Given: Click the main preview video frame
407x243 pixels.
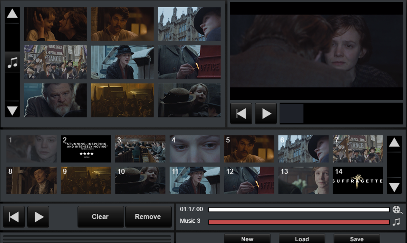Looking at the screenshot, I should (x=316, y=51).
